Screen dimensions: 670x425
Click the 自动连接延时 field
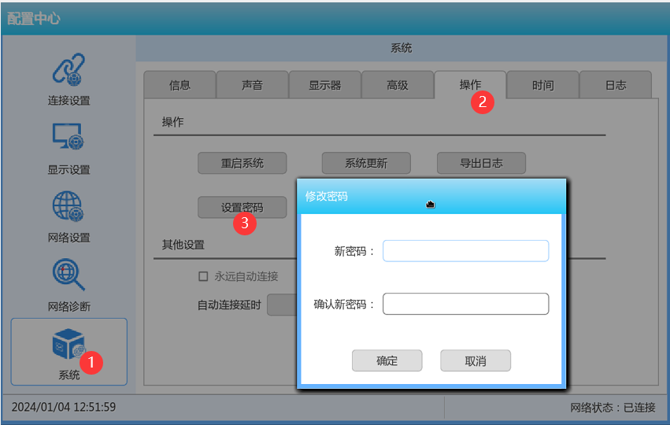click(x=282, y=305)
